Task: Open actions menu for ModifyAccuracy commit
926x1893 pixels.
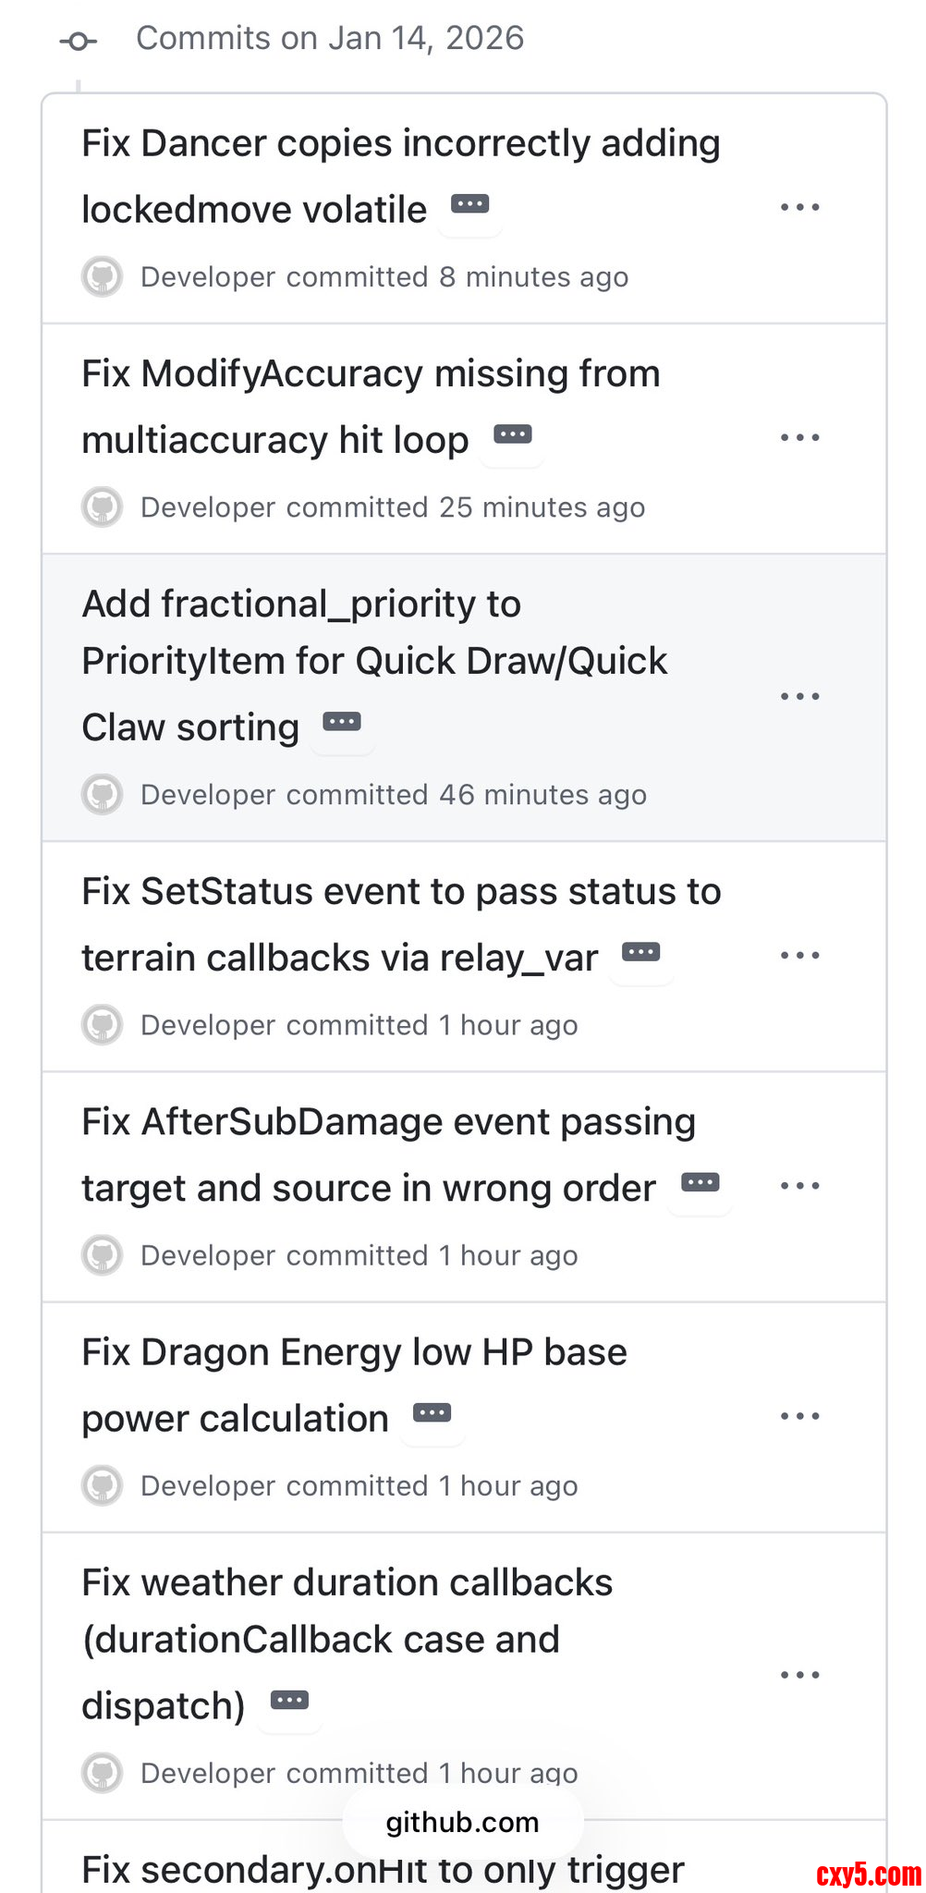Action: click(799, 438)
